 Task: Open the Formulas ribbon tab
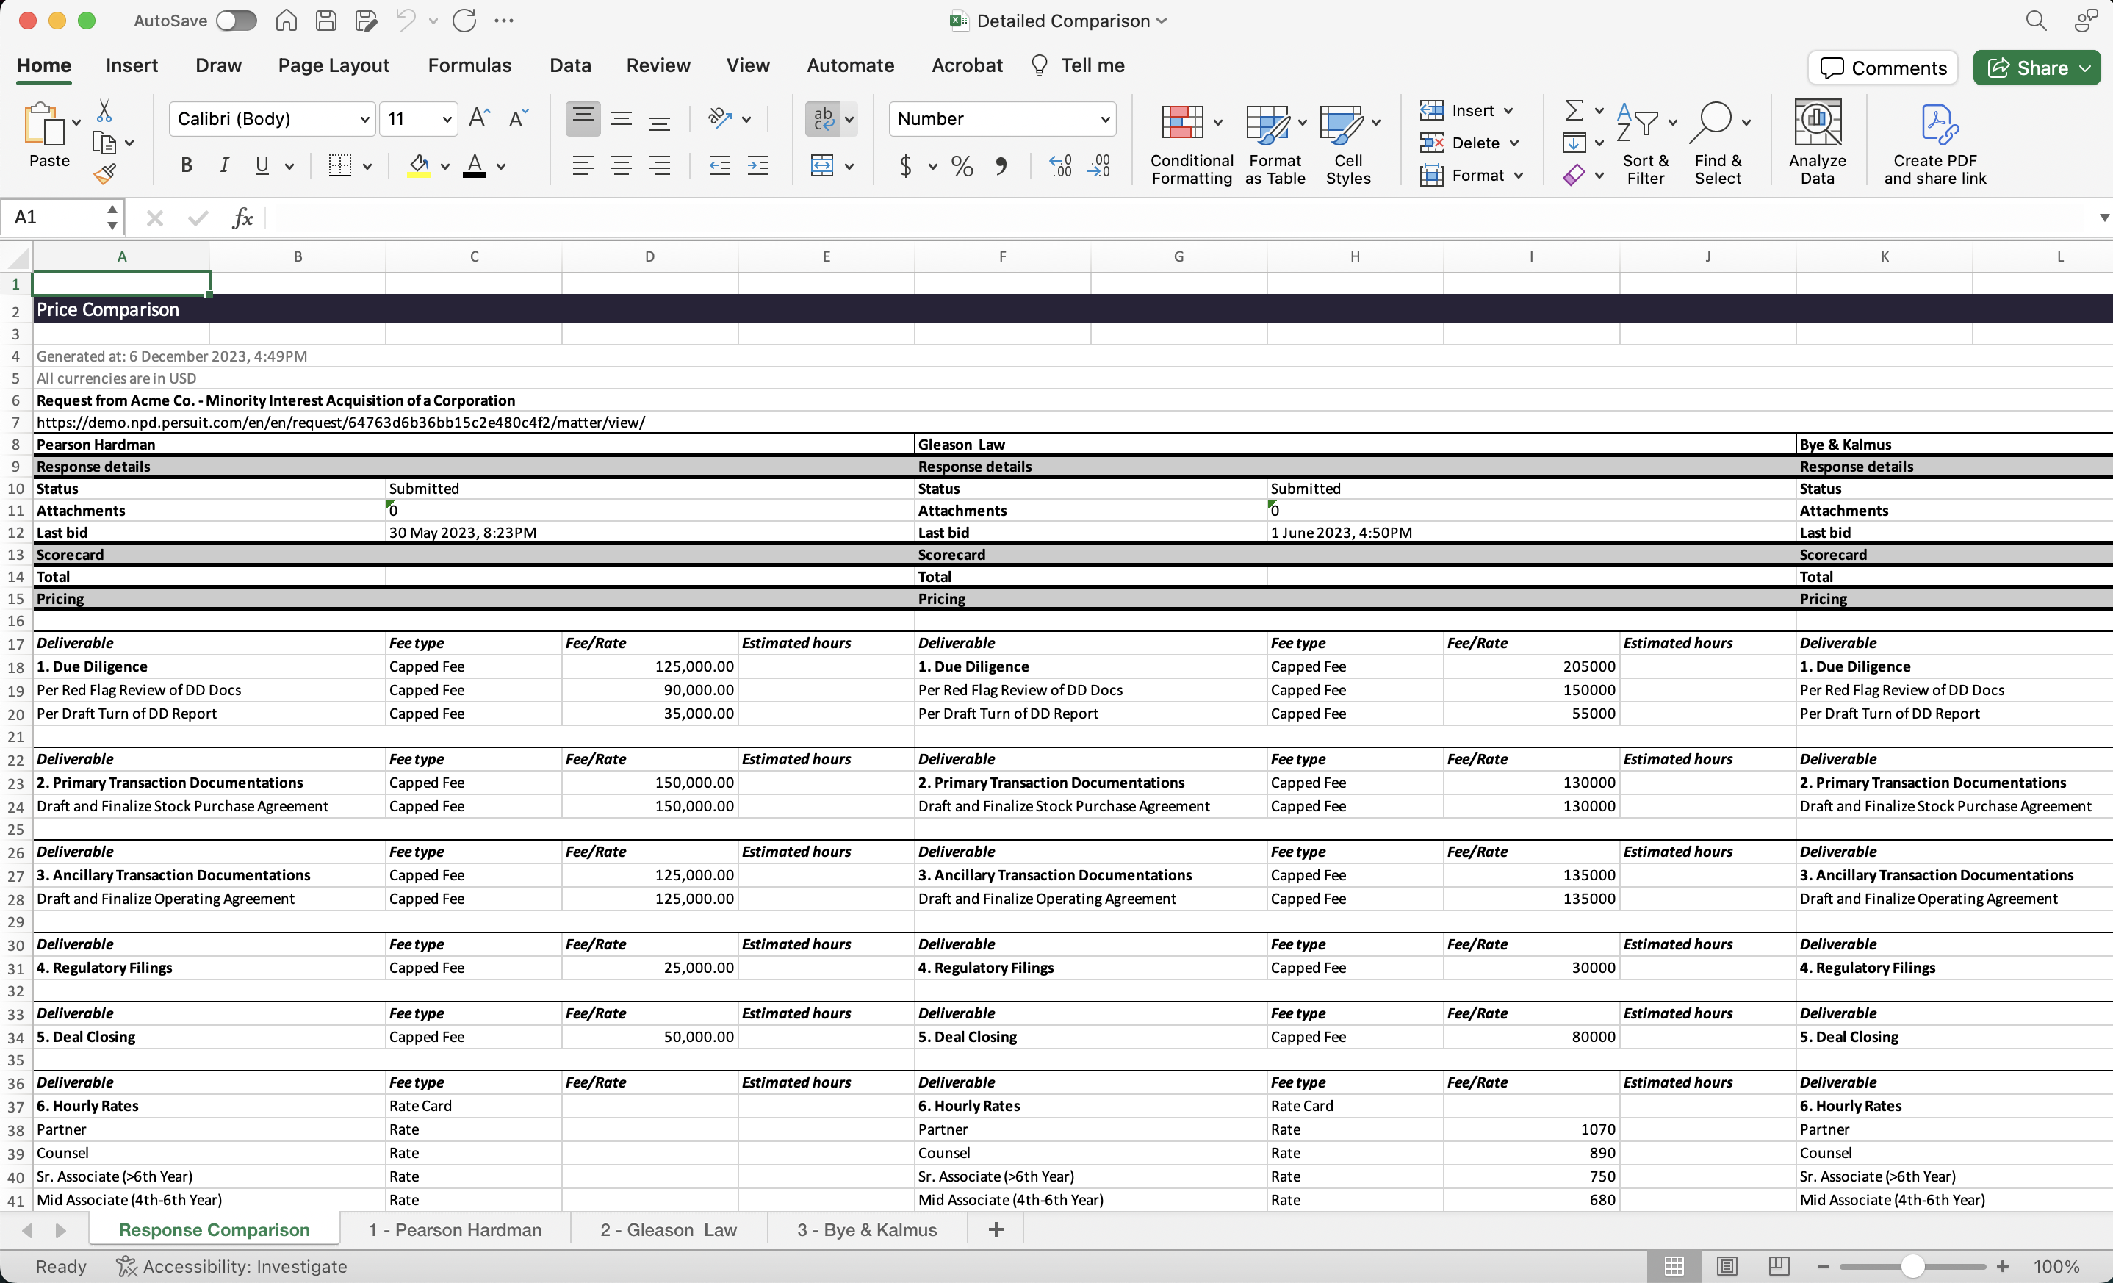coord(469,65)
